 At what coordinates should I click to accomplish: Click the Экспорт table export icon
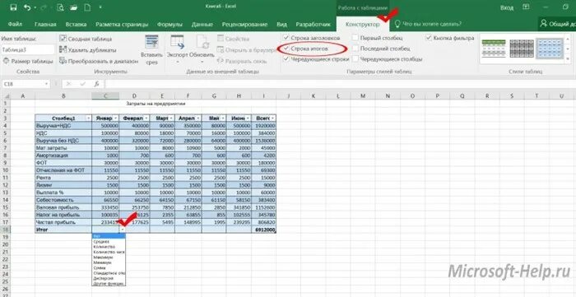(x=178, y=42)
